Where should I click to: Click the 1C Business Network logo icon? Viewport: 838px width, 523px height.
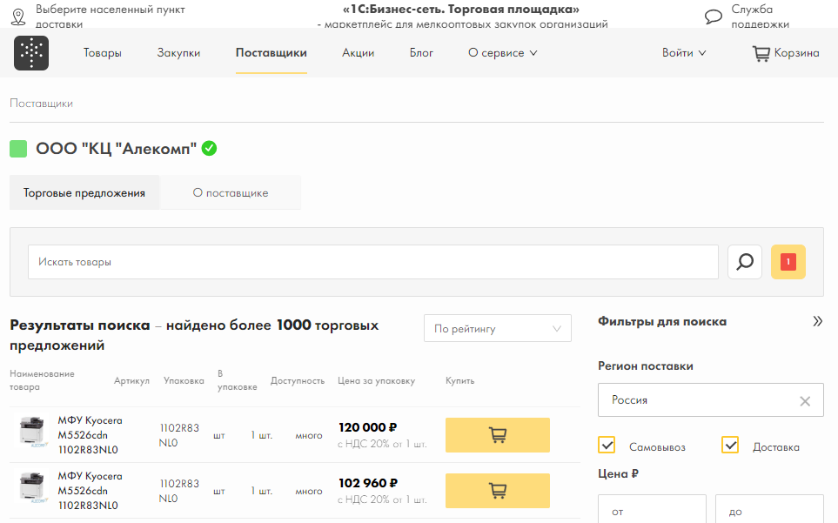pos(31,53)
